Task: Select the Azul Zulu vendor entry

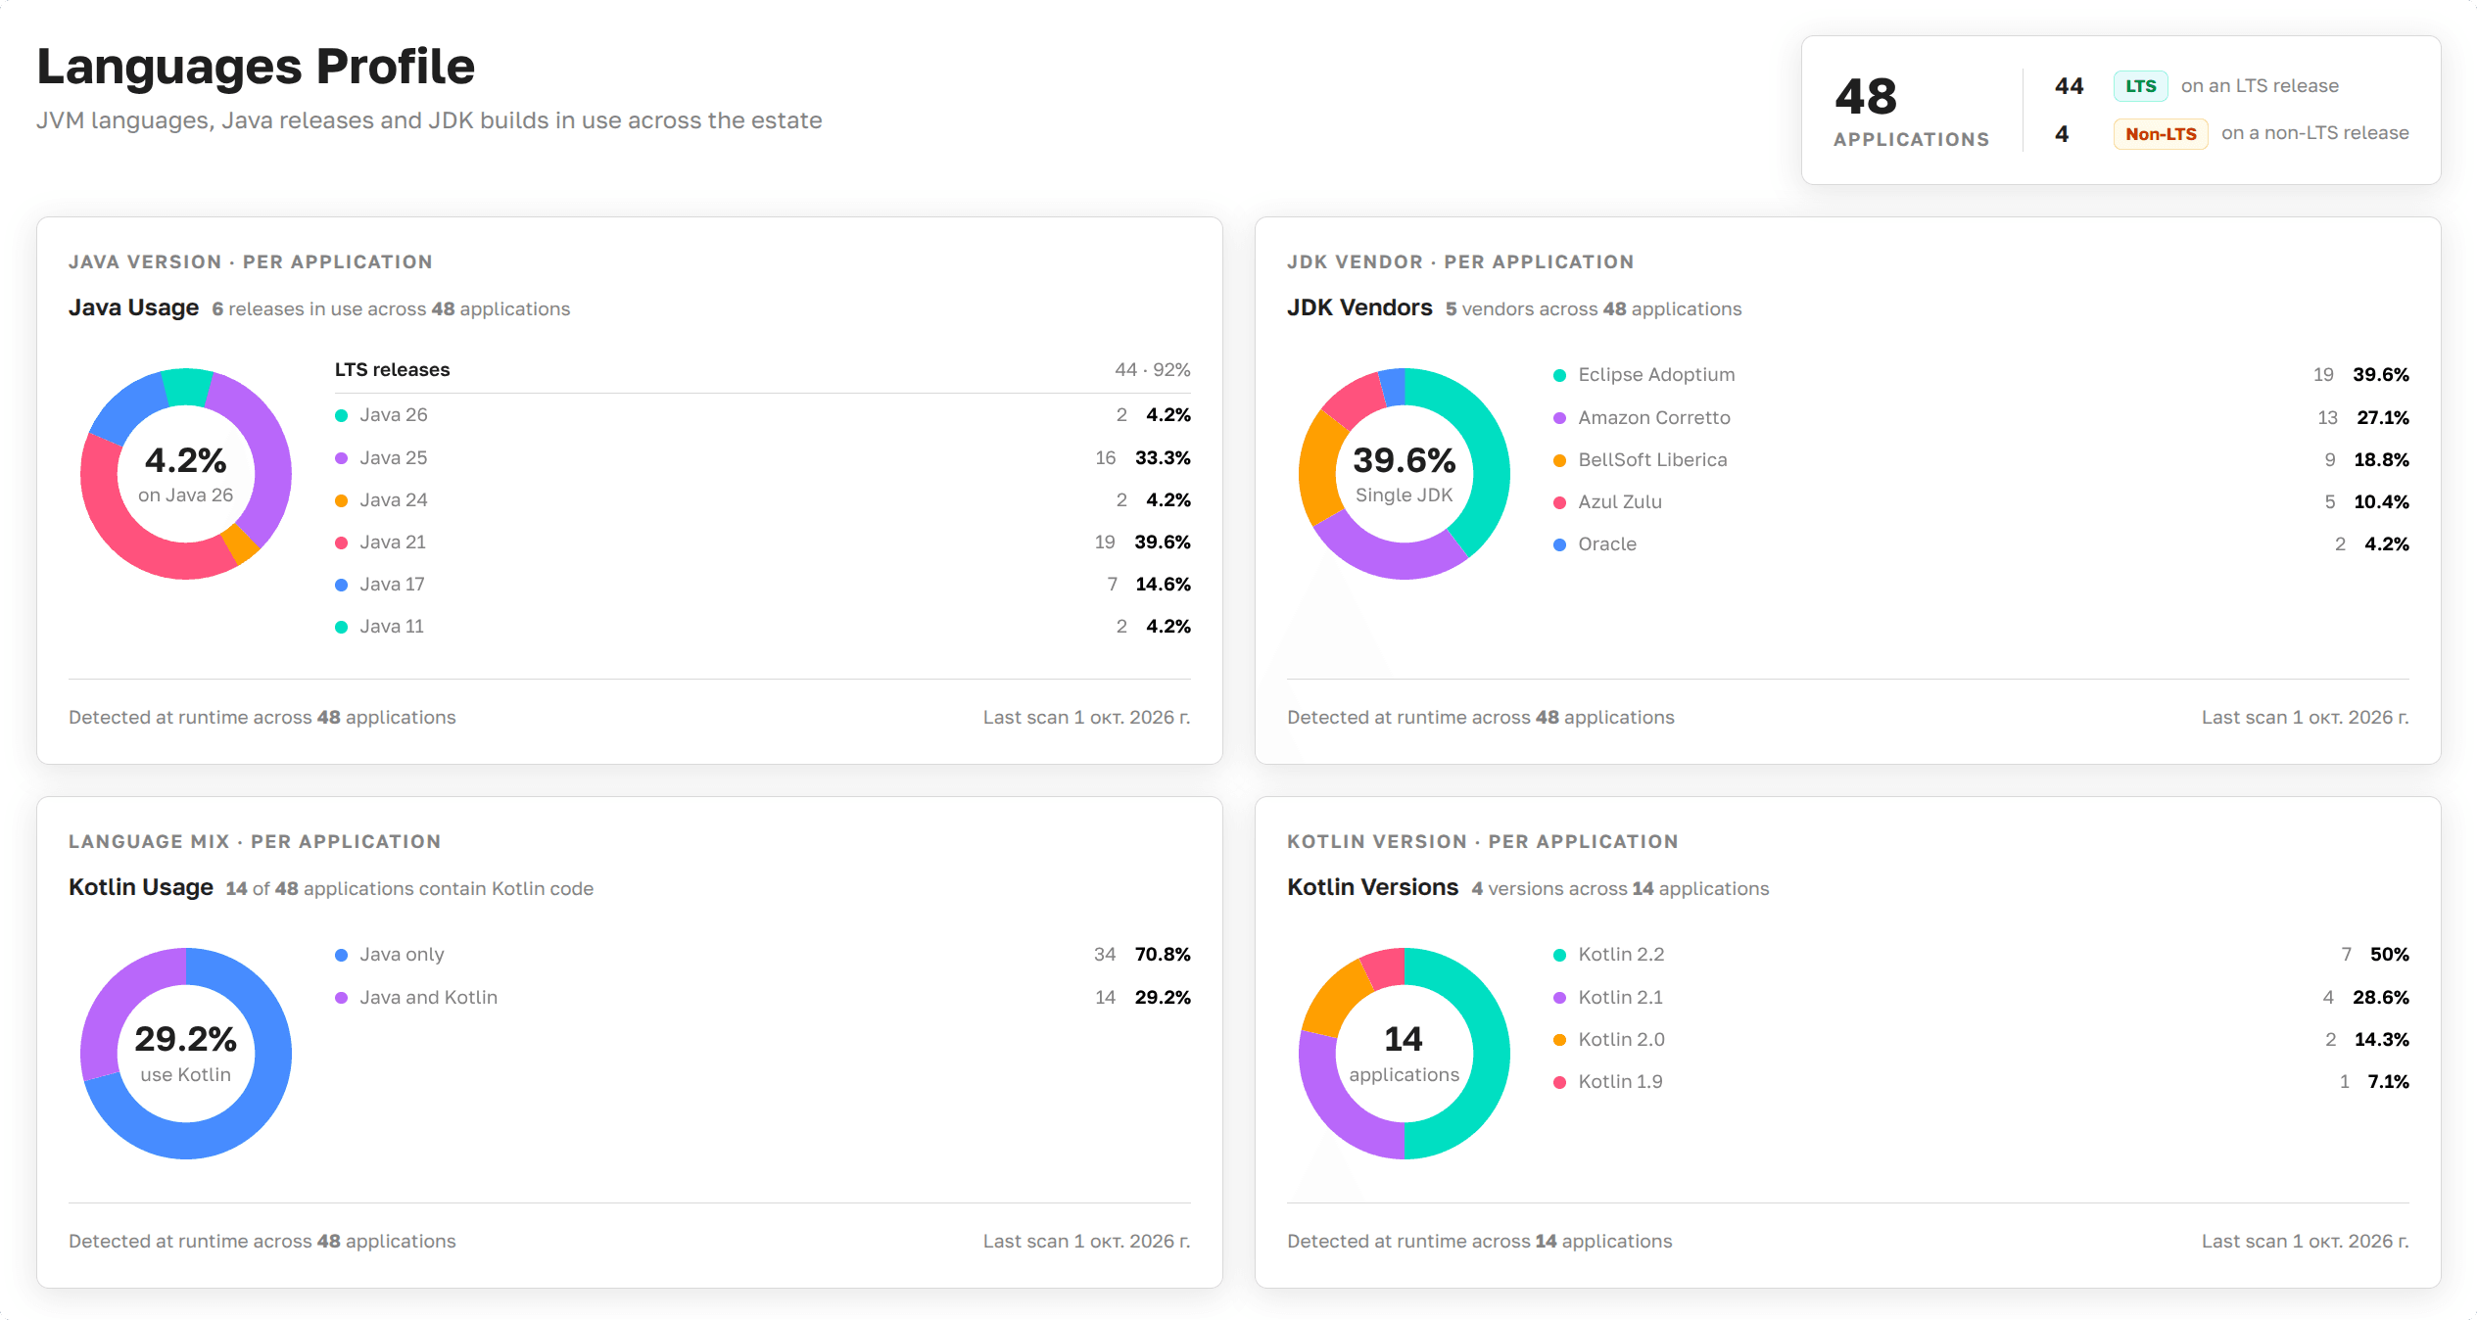Action: (x=1980, y=501)
